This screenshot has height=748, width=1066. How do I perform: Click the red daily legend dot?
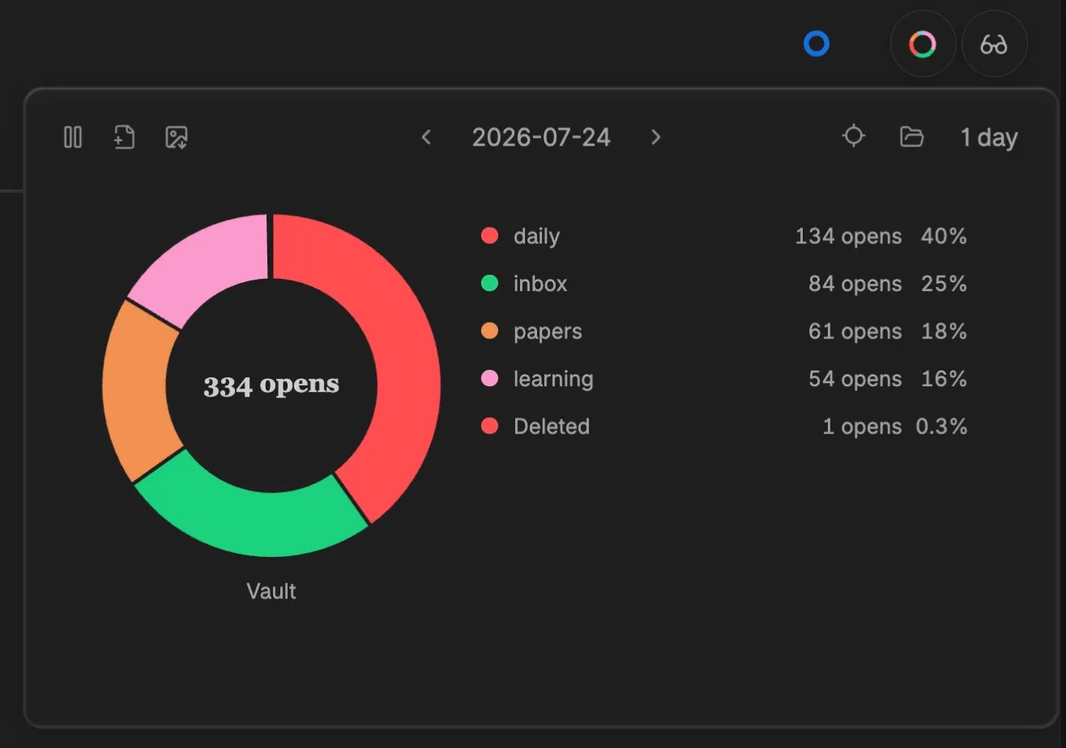point(489,236)
